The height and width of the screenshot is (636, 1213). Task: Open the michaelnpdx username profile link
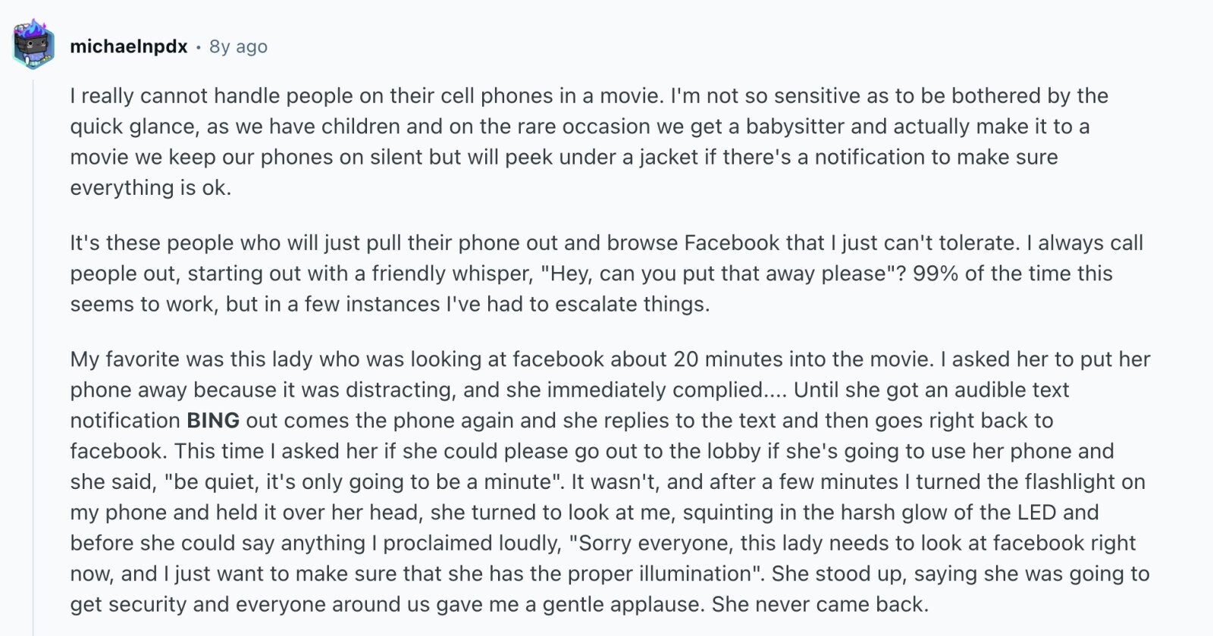129,46
